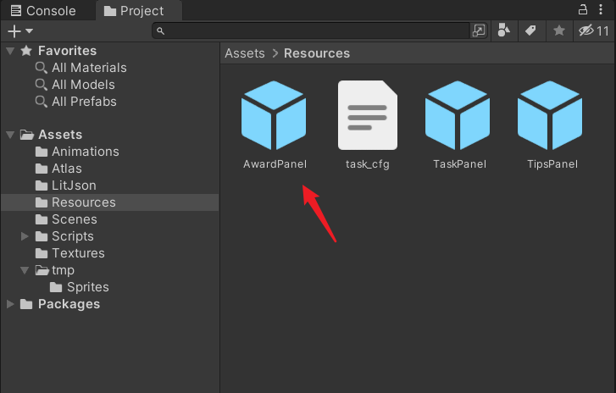
Task: Click Assets in the breadcrumb path
Action: point(245,53)
